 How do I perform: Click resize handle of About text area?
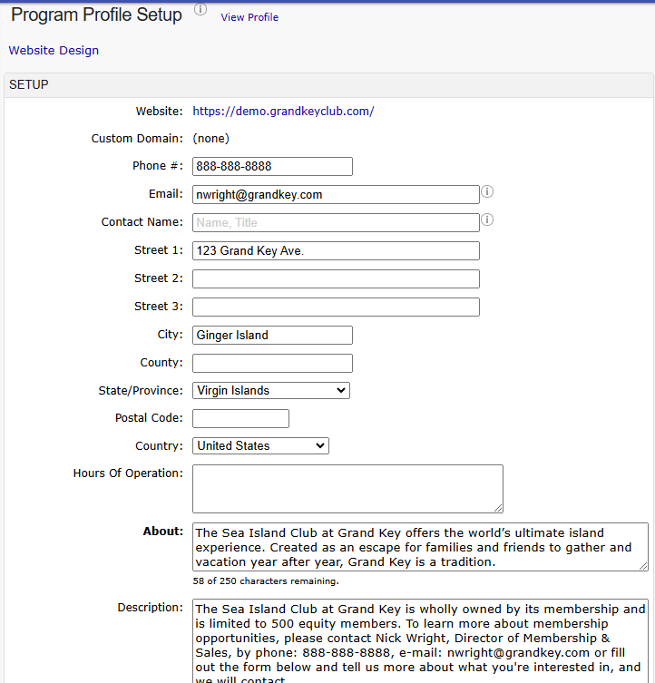click(x=643, y=566)
